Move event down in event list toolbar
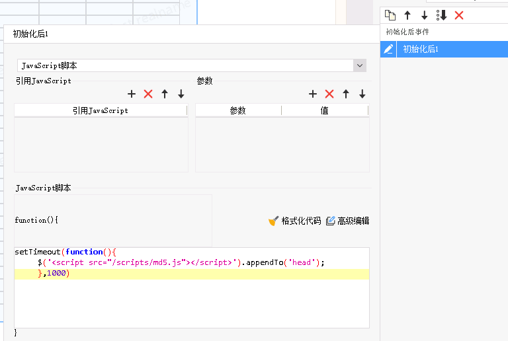The image size is (508, 341). click(424, 15)
